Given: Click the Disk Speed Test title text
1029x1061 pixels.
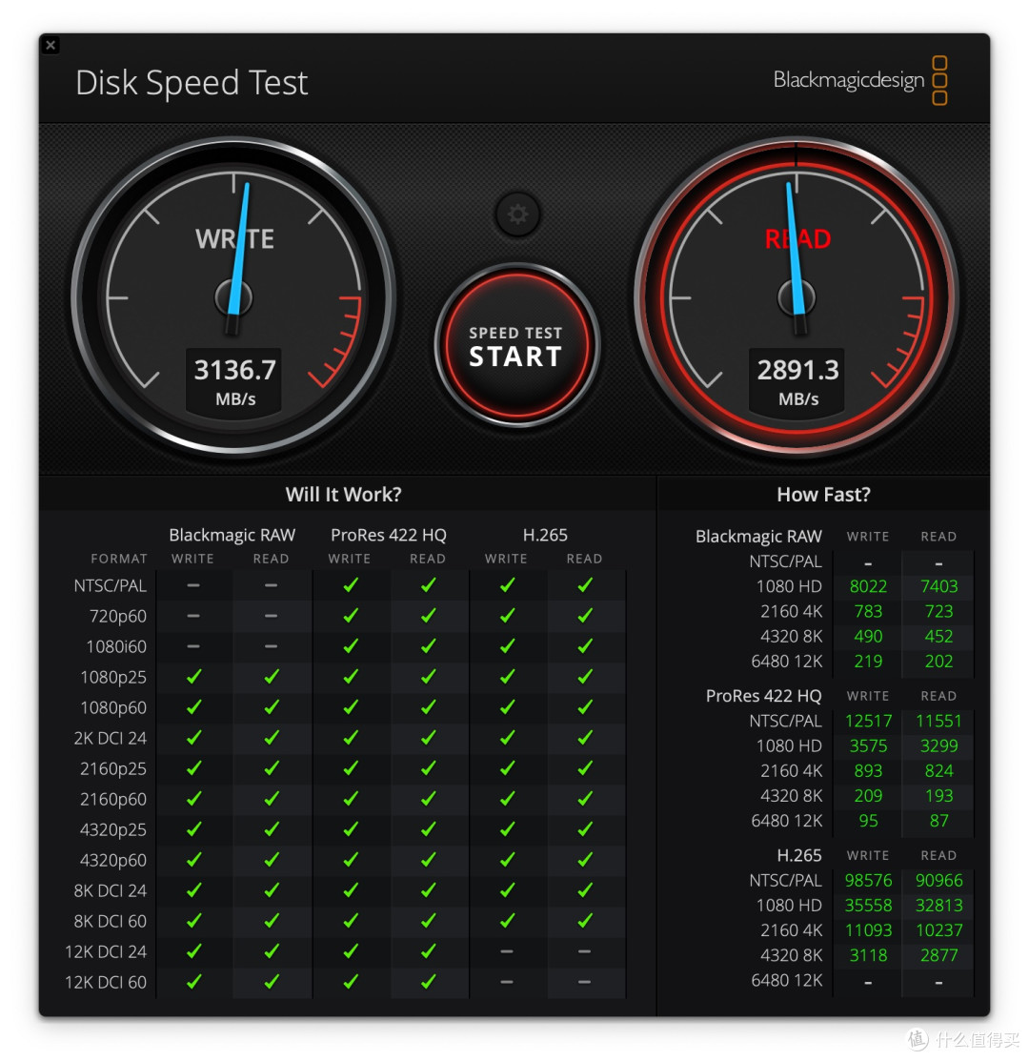Looking at the screenshot, I should (x=192, y=83).
